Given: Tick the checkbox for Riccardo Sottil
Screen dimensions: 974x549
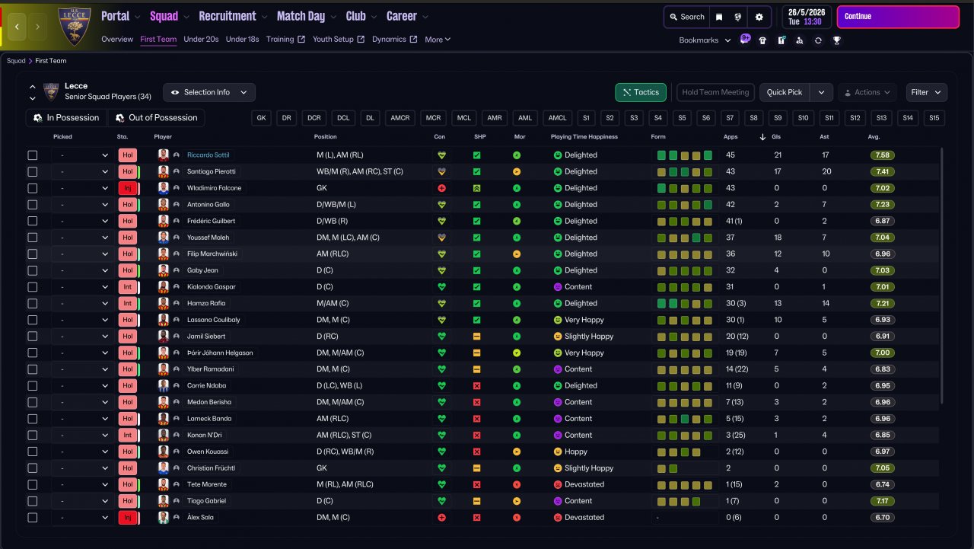Looking at the screenshot, I should (x=32, y=155).
